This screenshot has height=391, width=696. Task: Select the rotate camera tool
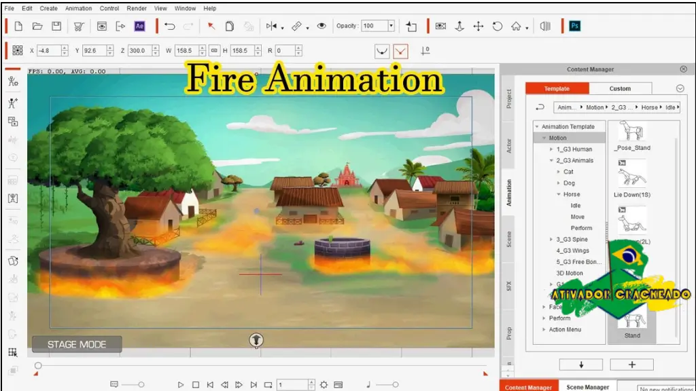[497, 26]
